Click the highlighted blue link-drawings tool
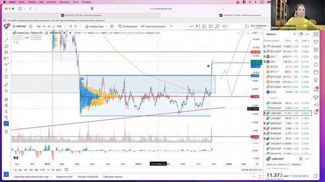Viewport: 325px width, 182px height. [x=6, y=123]
